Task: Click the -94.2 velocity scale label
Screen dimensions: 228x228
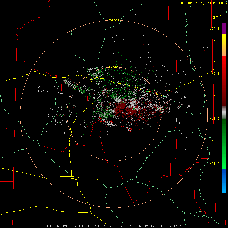Action: [x=215, y=175]
